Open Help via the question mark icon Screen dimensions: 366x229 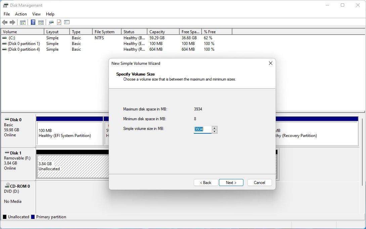33,22
